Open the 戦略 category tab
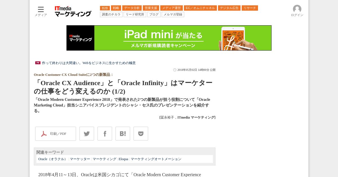Screen dimensions: 338x177 [x=116, y=8]
